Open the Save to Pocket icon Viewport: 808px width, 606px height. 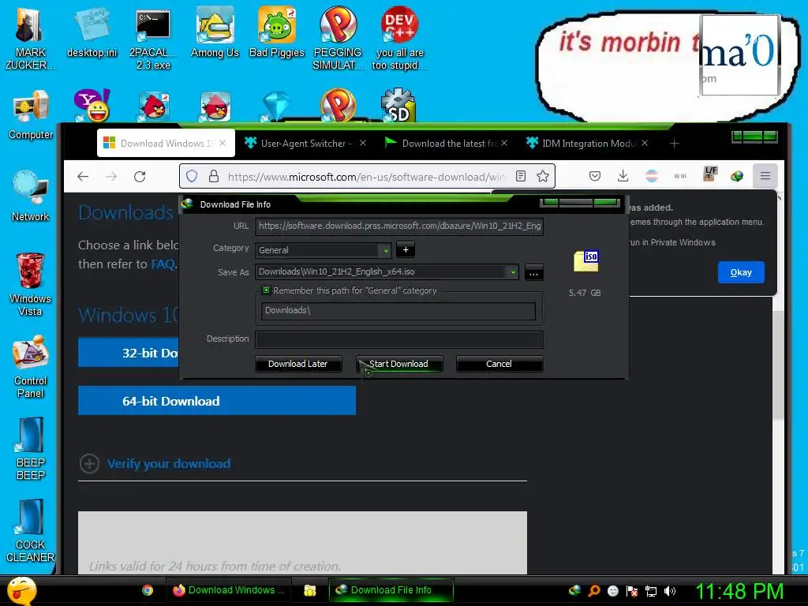point(595,176)
